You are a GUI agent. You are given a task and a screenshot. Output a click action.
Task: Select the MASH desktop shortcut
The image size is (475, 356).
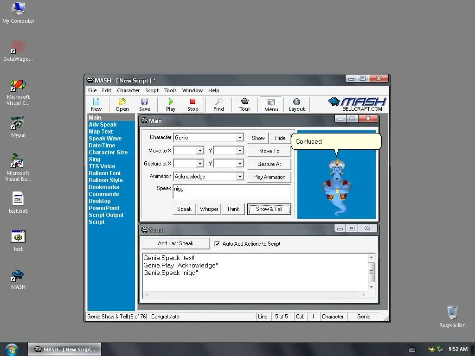coord(18,280)
